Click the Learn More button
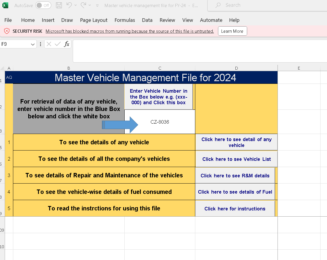The height and width of the screenshot is (260, 327). click(232, 31)
